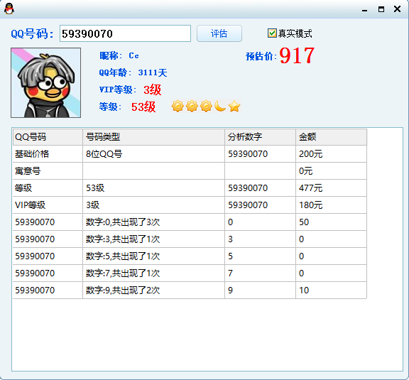Screen dimensions: 409x380
Task: Select the 基础价格 row
Action: coord(190,154)
